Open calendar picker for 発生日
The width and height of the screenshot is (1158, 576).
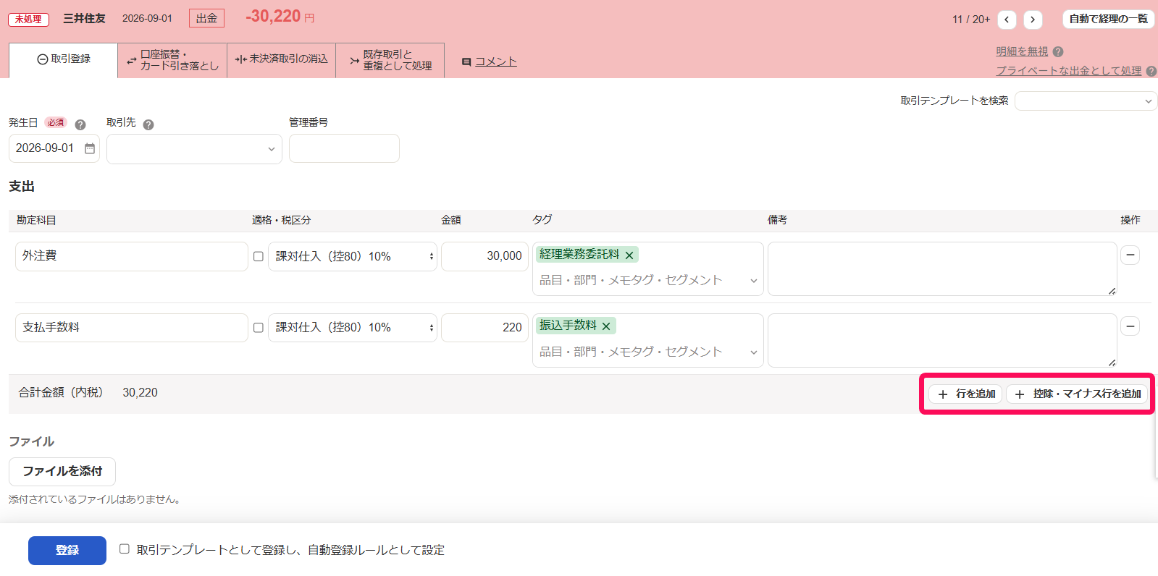point(90,148)
